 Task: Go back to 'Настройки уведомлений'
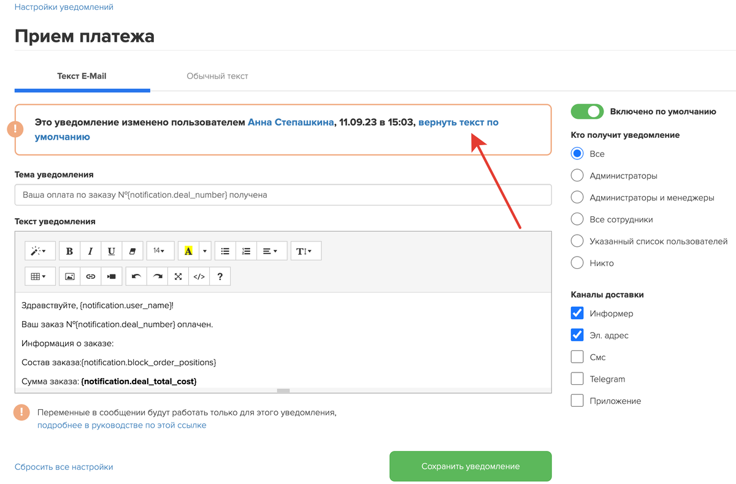64,7
